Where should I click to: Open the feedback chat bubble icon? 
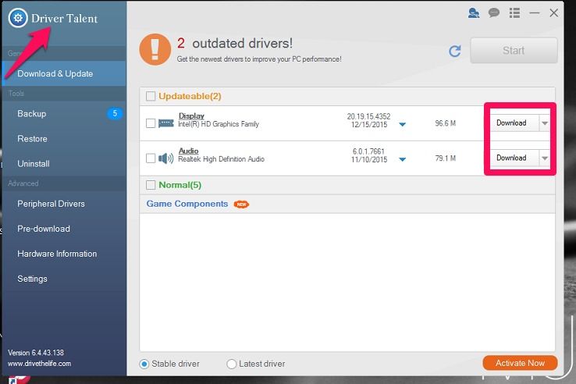(x=494, y=13)
